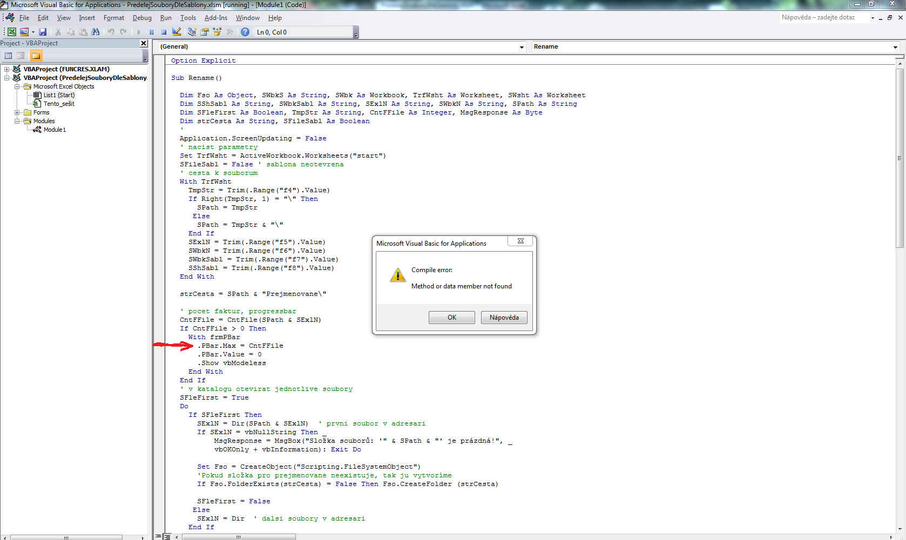906x540 pixels.
Task: Click the Nápověda button in error dialog
Action: click(x=504, y=318)
